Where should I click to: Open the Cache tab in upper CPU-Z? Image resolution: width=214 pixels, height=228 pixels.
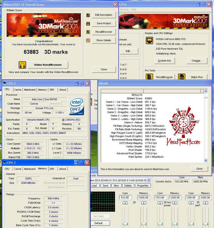[x=18, y=90]
